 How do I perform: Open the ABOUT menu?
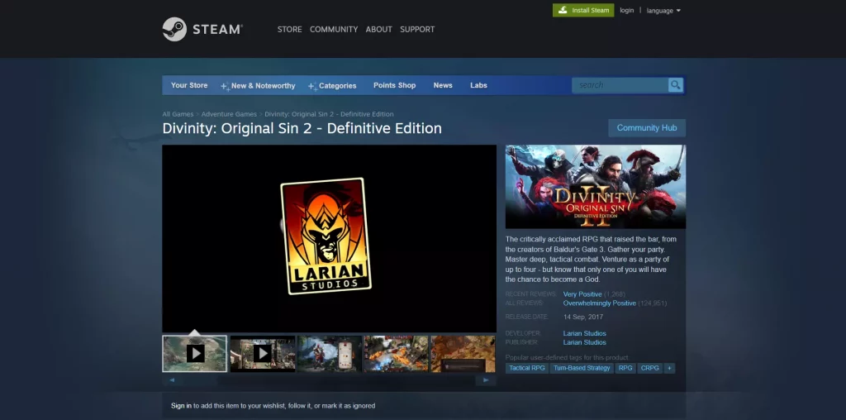point(378,29)
